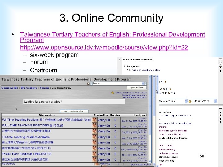Screen dimensions: 223x167
Task: Click Venny Su avatar in Full-time Teaching Positions Available row
Action: coord(94,137)
